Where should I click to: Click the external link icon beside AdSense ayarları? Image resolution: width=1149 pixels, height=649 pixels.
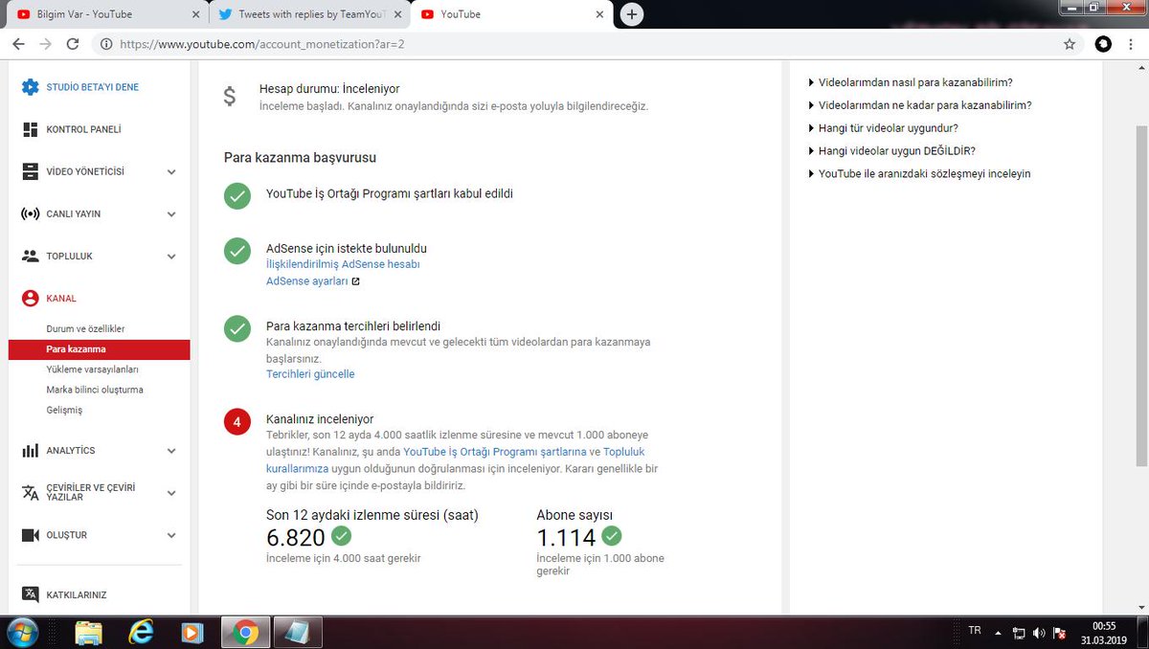355,281
